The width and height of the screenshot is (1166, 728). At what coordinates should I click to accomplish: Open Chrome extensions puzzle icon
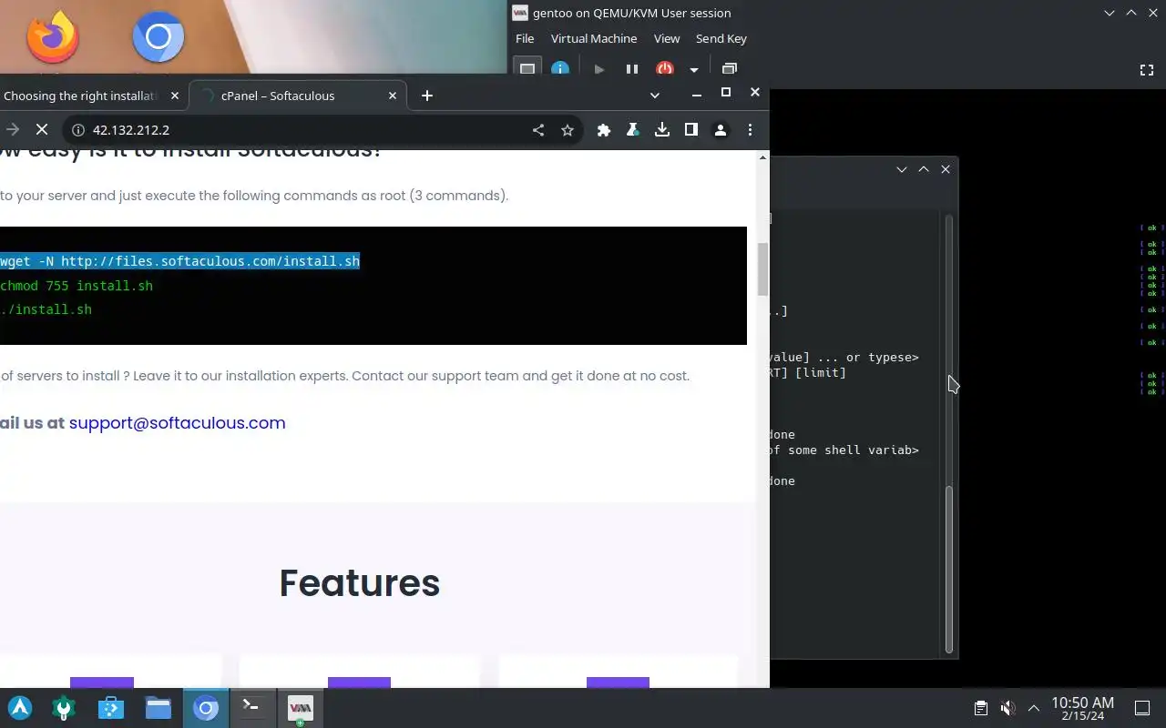pyautogui.click(x=603, y=130)
